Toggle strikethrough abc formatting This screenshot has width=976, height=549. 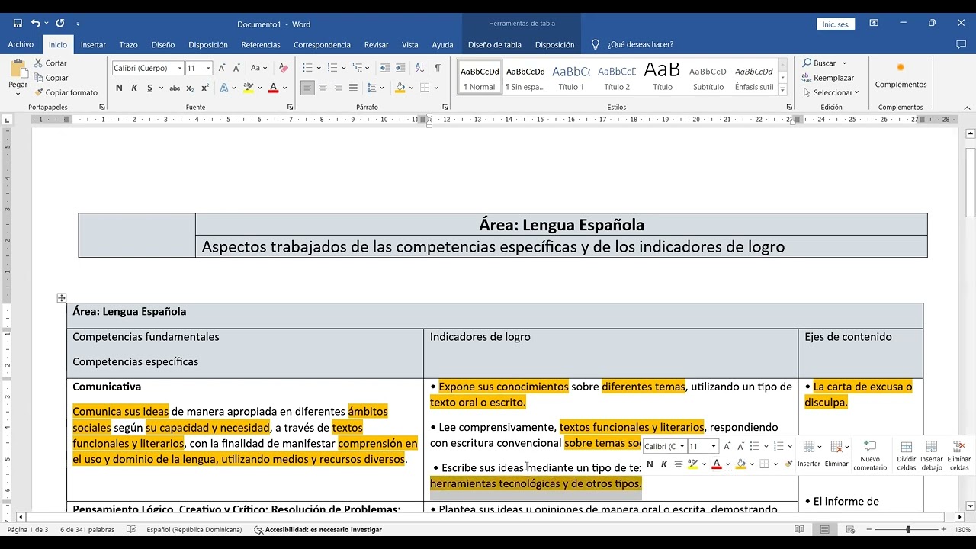pyautogui.click(x=175, y=88)
